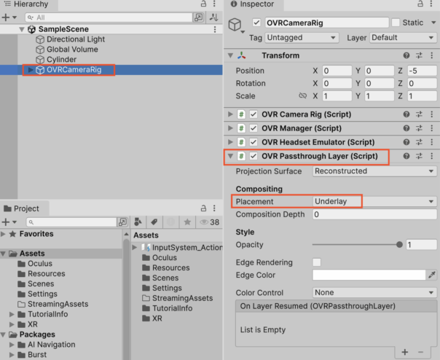The image size is (440, 360).
Task: Open SampleScene three-dot options menu
Action: 214,29
